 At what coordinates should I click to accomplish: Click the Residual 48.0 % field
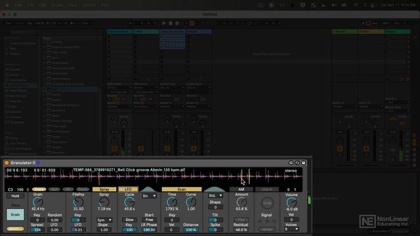[241, 229]
